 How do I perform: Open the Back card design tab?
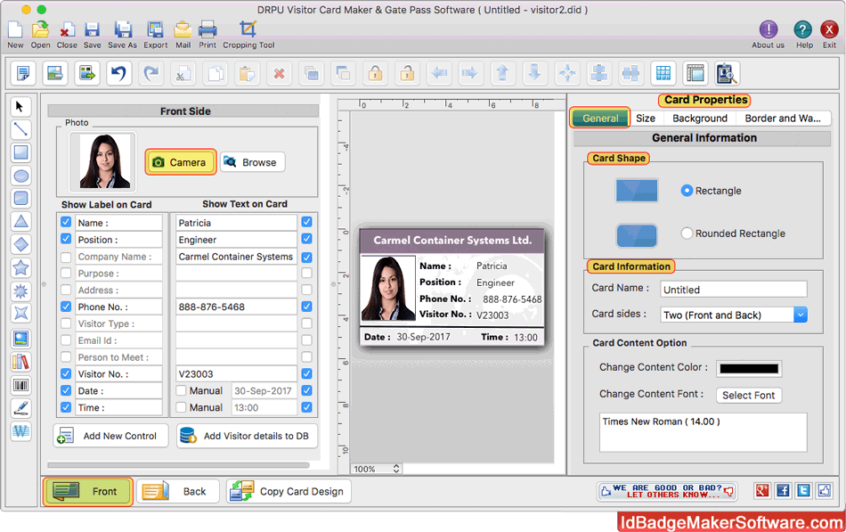click(x=178, y=491)
